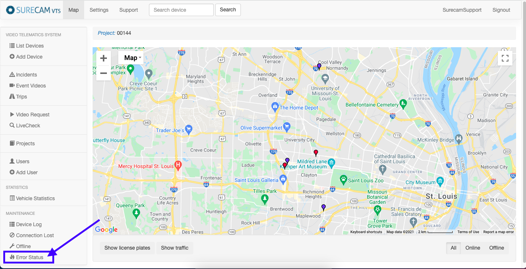This screenshot has height=269, width=526.
Task: Open the Map type dropdown
Action: [131, 58]
